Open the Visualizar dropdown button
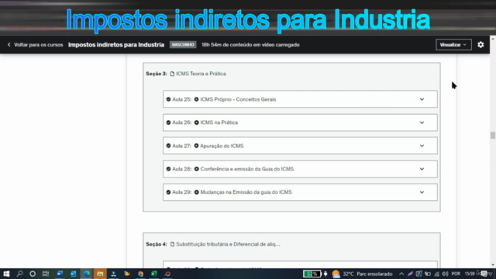The image size is (496, 279). (453, 45)
